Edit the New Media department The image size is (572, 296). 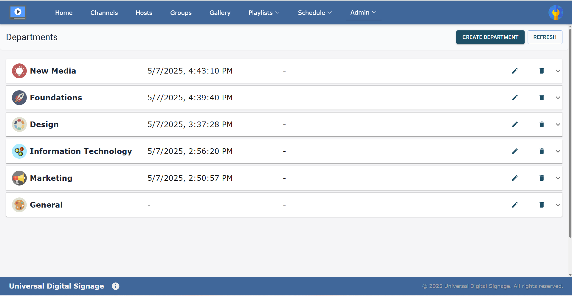point(515,71)
